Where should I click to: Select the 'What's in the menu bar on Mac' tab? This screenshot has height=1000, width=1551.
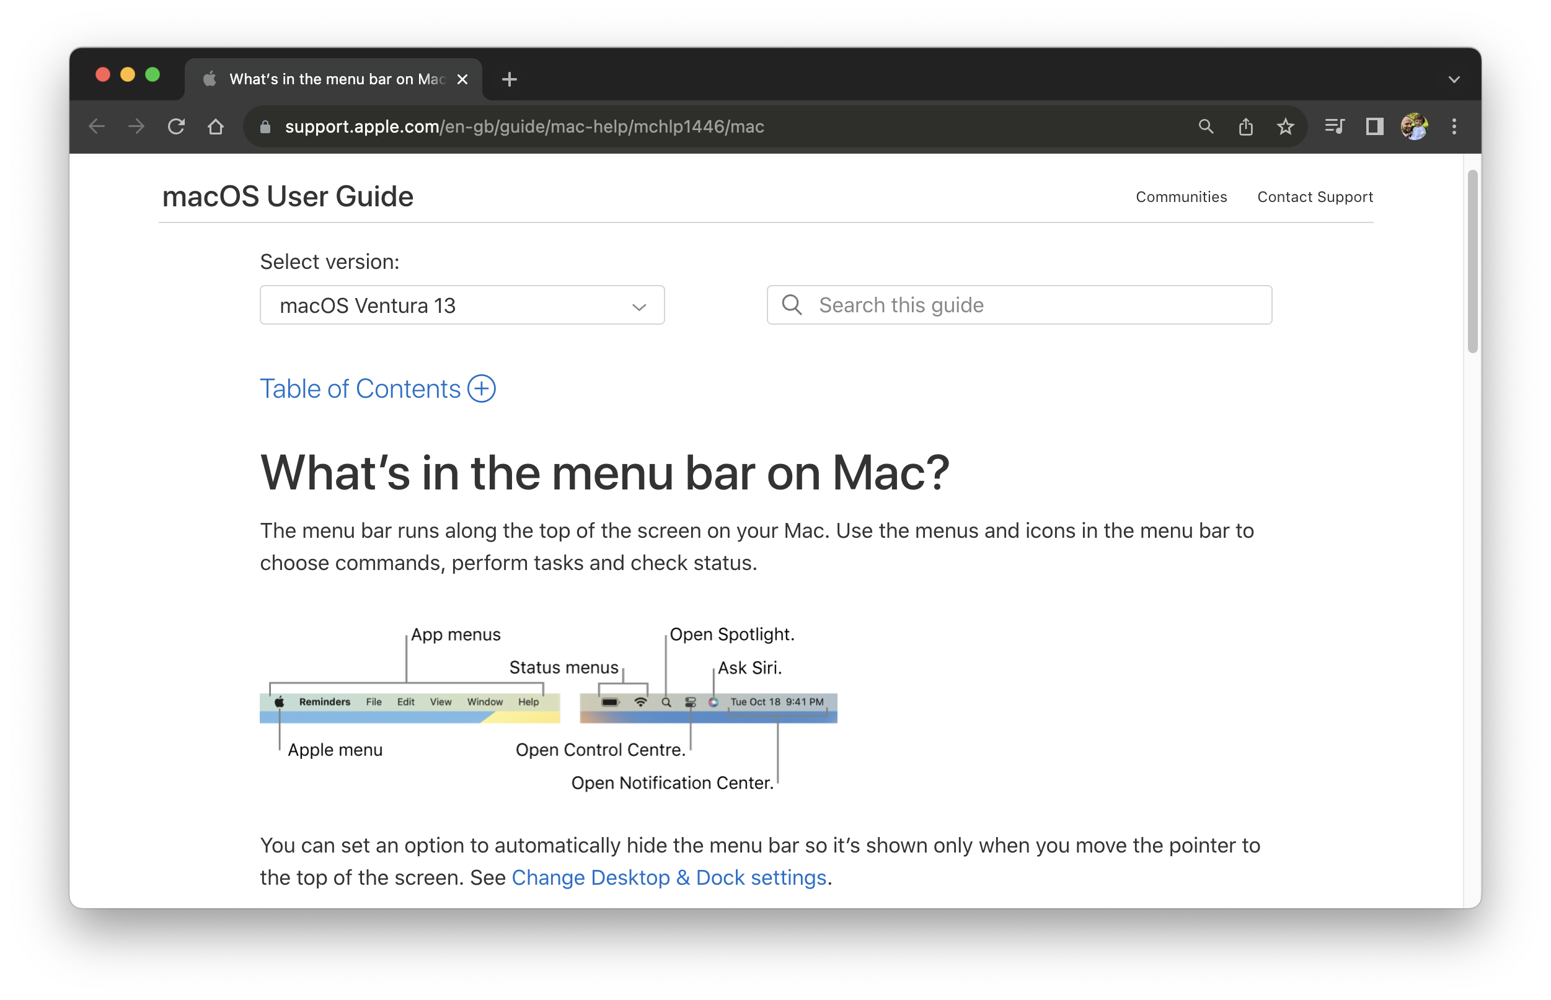[334, 79]
